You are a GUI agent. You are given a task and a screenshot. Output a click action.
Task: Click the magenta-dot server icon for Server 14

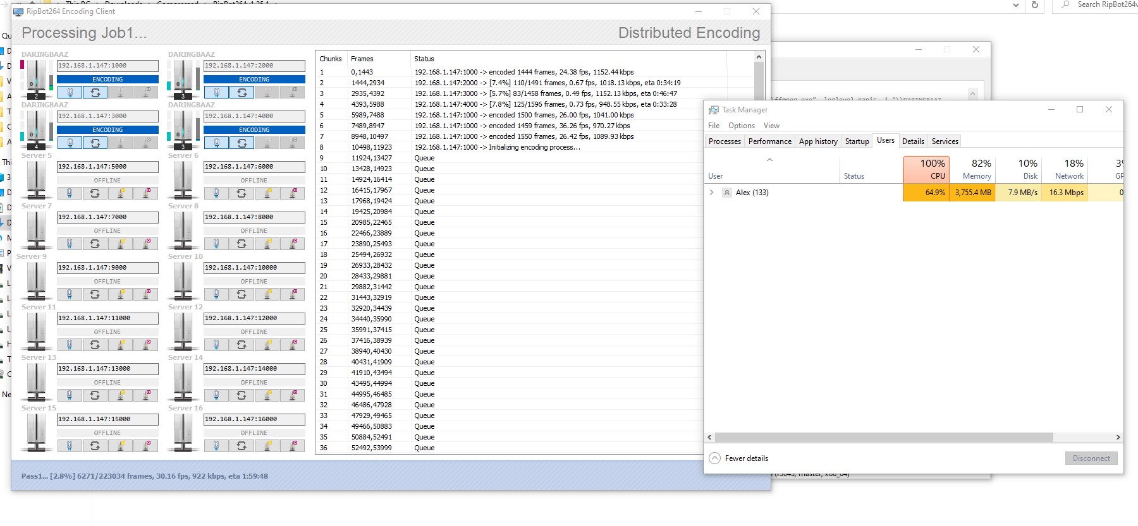(x=293, y=395)
